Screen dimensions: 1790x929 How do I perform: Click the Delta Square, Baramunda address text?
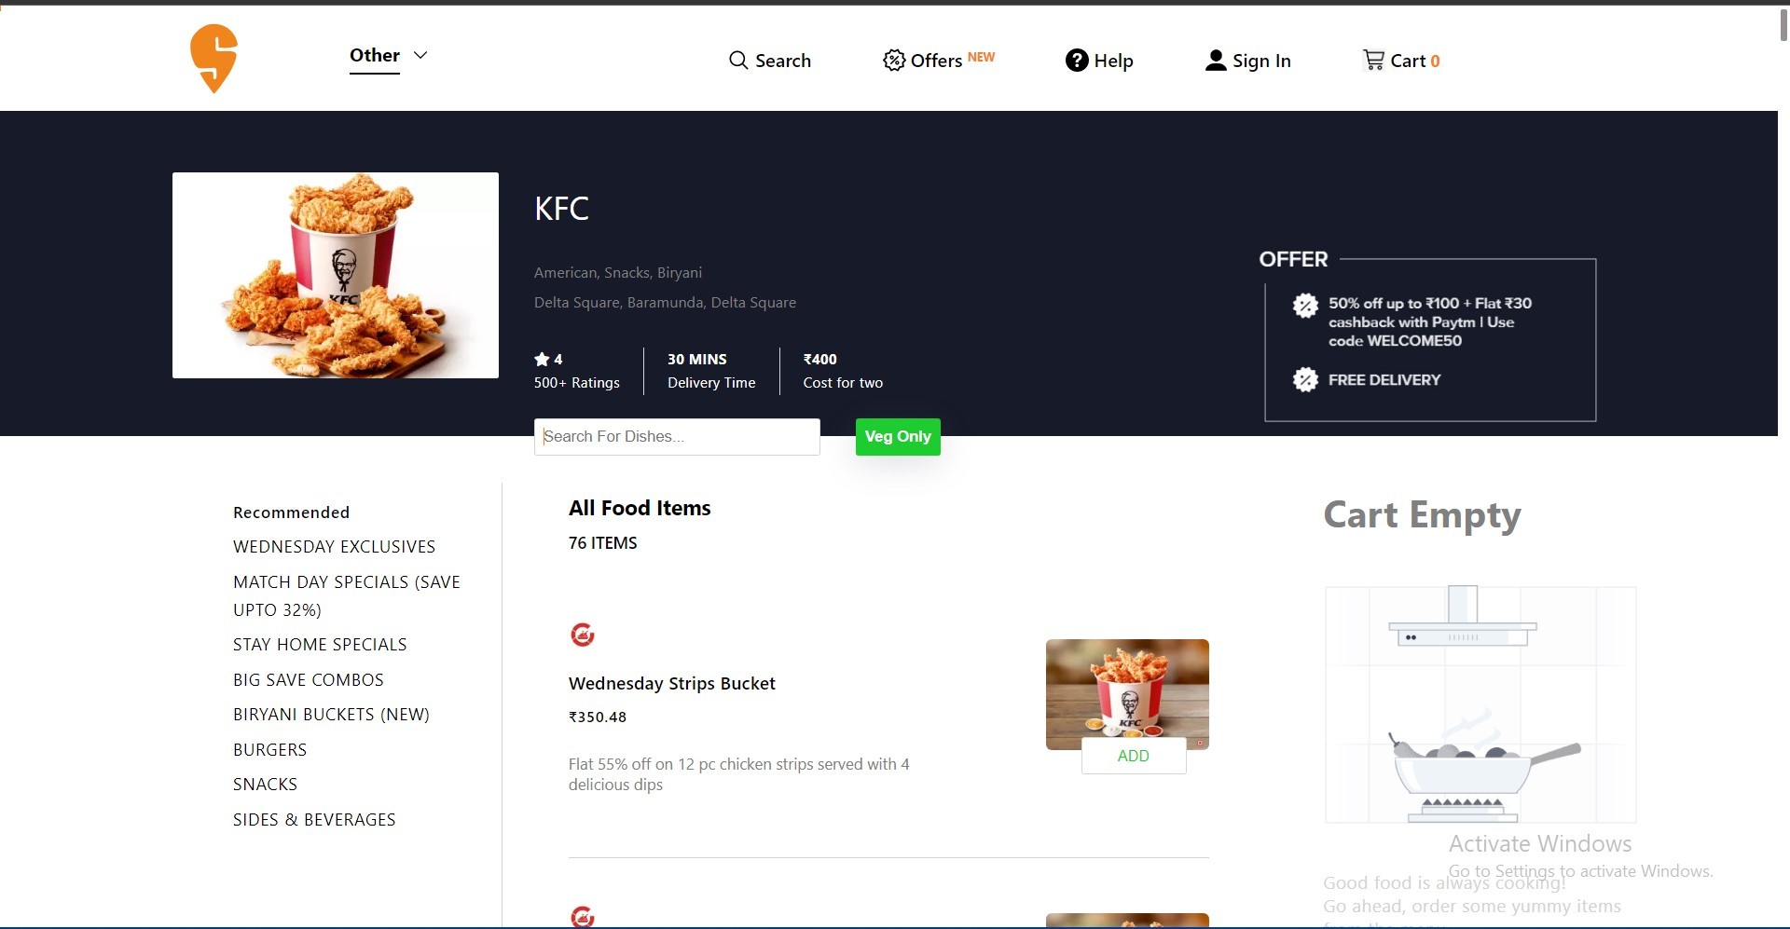pos(665,303)
